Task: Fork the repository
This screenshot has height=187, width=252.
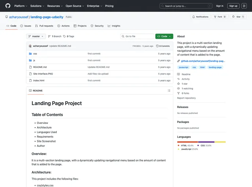Action: (x=220, y=17)
